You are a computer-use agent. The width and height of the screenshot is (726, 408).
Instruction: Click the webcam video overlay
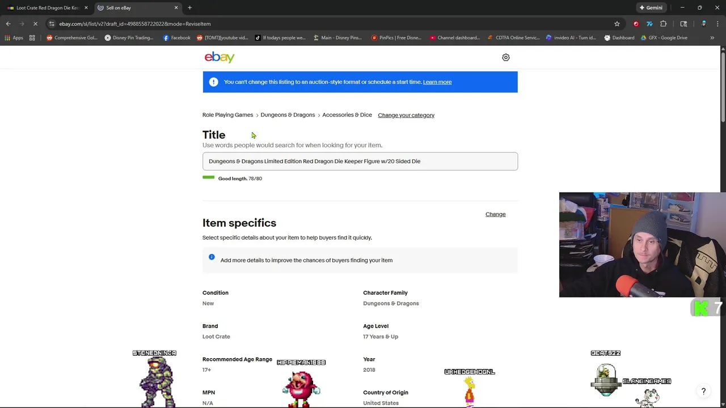[642, 245]
